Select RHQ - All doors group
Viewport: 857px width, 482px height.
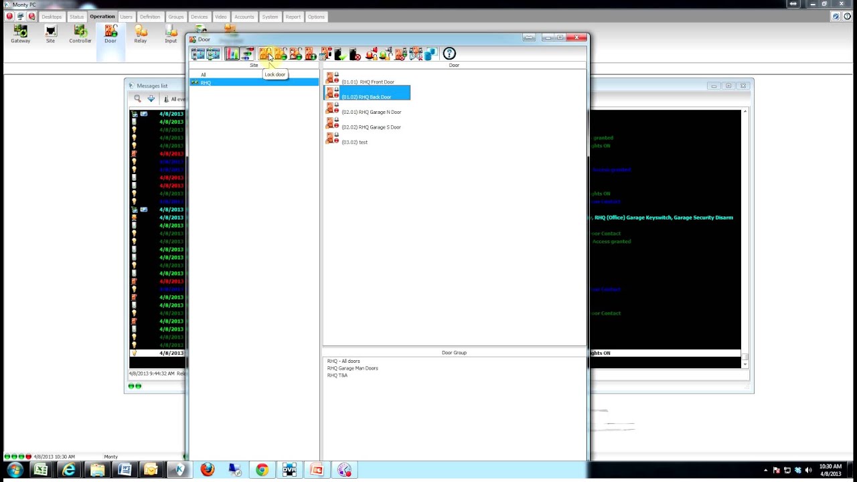[x=343, y=361]
